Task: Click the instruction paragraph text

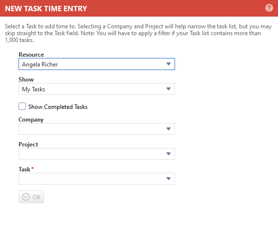Action: pos(138,33)
